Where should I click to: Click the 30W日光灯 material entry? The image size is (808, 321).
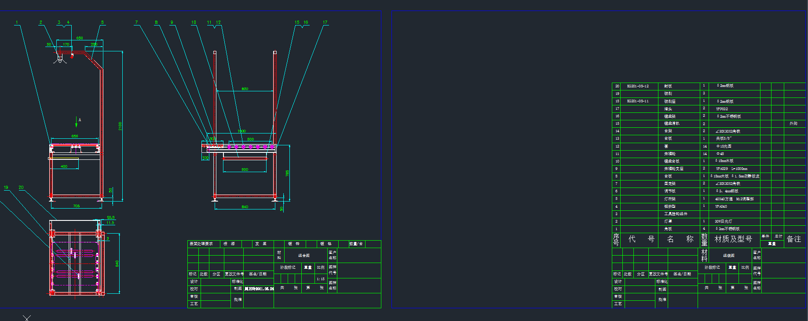[724, 221]
